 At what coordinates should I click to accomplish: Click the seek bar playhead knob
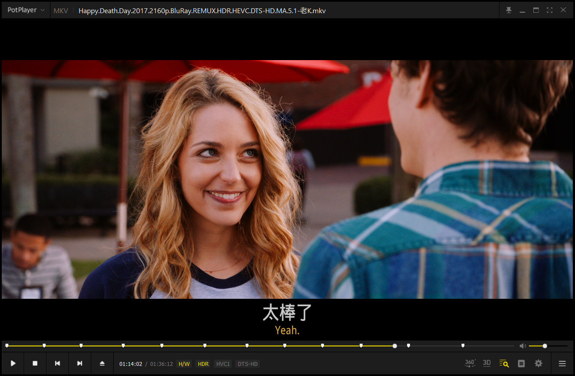[395, 346]
